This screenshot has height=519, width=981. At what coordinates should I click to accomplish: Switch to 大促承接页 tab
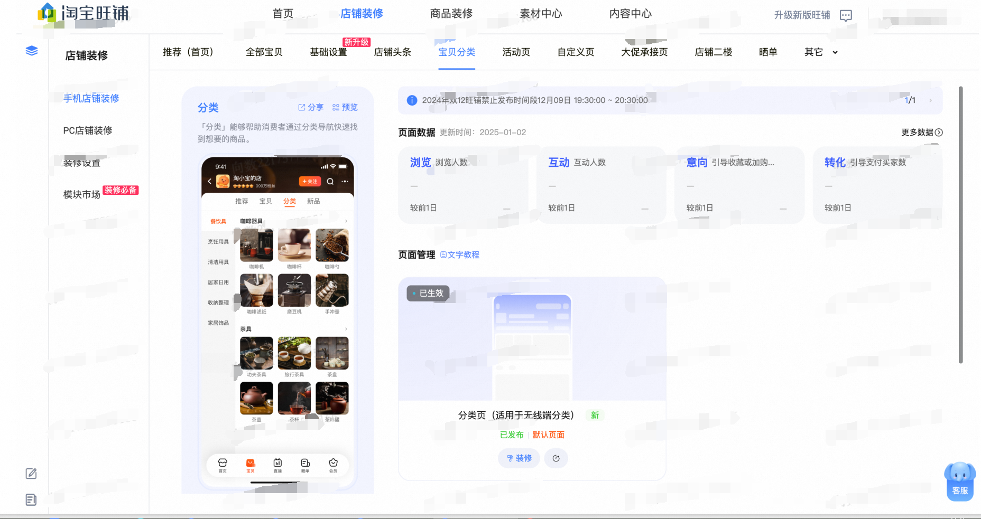(x=644, y=52)
